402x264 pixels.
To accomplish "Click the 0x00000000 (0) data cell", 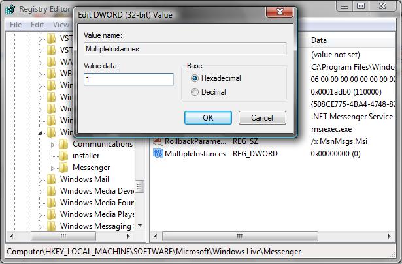I will [335, 154].
